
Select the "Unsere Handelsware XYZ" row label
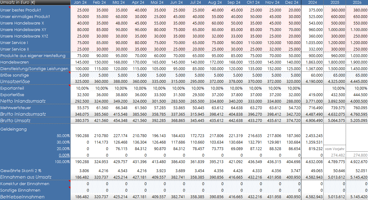(24, 36)
